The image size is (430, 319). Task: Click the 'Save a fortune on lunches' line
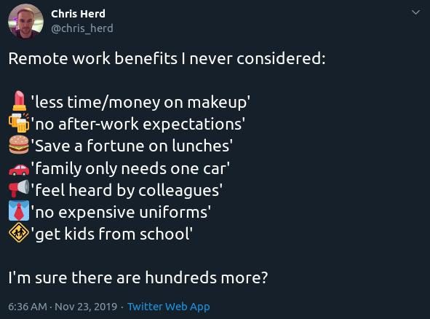click(132, 146)
